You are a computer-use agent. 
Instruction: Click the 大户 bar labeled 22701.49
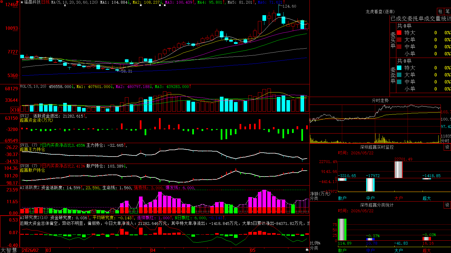[x=399, y=170]
